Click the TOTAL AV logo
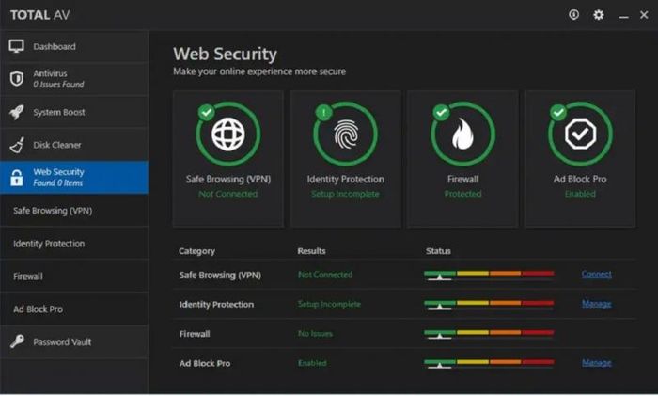This screenshot has height=396, width=658. pyautogui.click(x=39, y=15)
